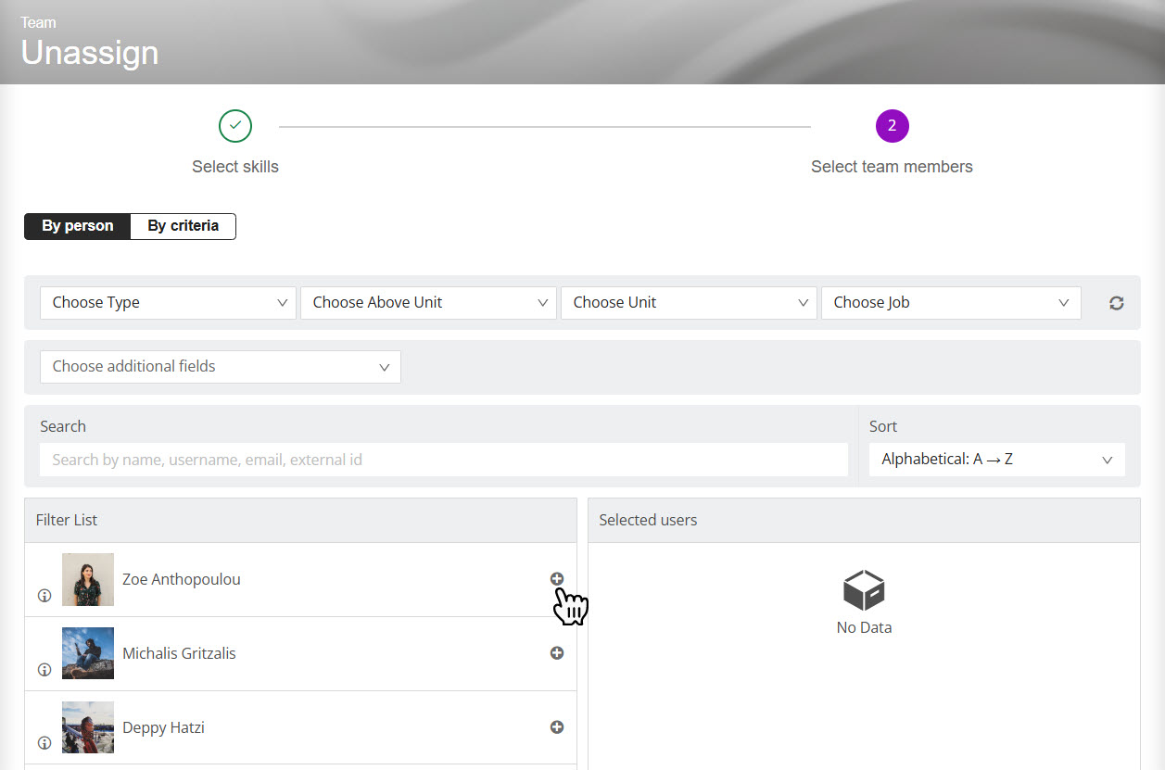Expand the Choose Above Unit dropdown
1165x770 pixels.
coord(428,303)
